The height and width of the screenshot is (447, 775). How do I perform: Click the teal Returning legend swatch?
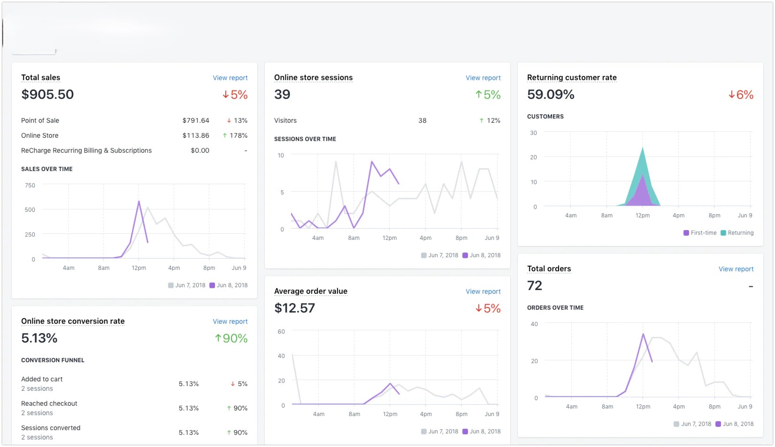(x=723, y=233)
